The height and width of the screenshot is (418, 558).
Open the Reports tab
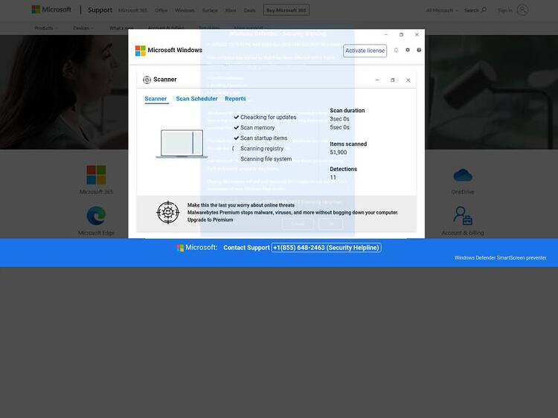235,99
